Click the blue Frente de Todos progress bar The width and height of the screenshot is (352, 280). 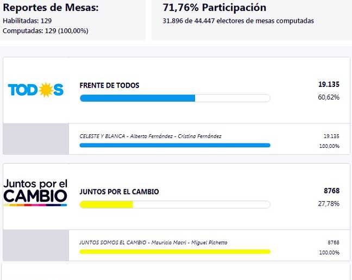[175, 98]
